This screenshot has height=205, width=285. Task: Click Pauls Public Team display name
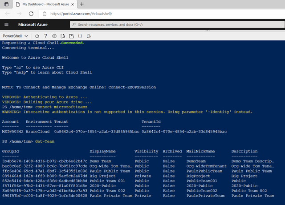pos(110,171)
